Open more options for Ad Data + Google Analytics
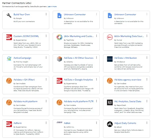152x140 pixels. tap(97, 80)
